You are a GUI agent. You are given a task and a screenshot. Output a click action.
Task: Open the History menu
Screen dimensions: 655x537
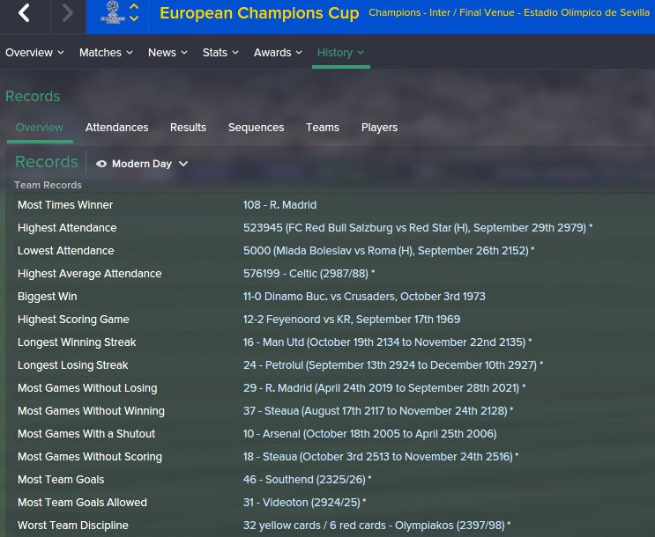(340, 53)
